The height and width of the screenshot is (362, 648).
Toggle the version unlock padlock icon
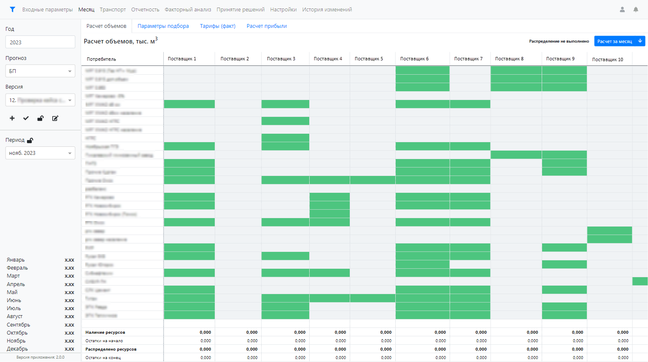pos(40,118)
